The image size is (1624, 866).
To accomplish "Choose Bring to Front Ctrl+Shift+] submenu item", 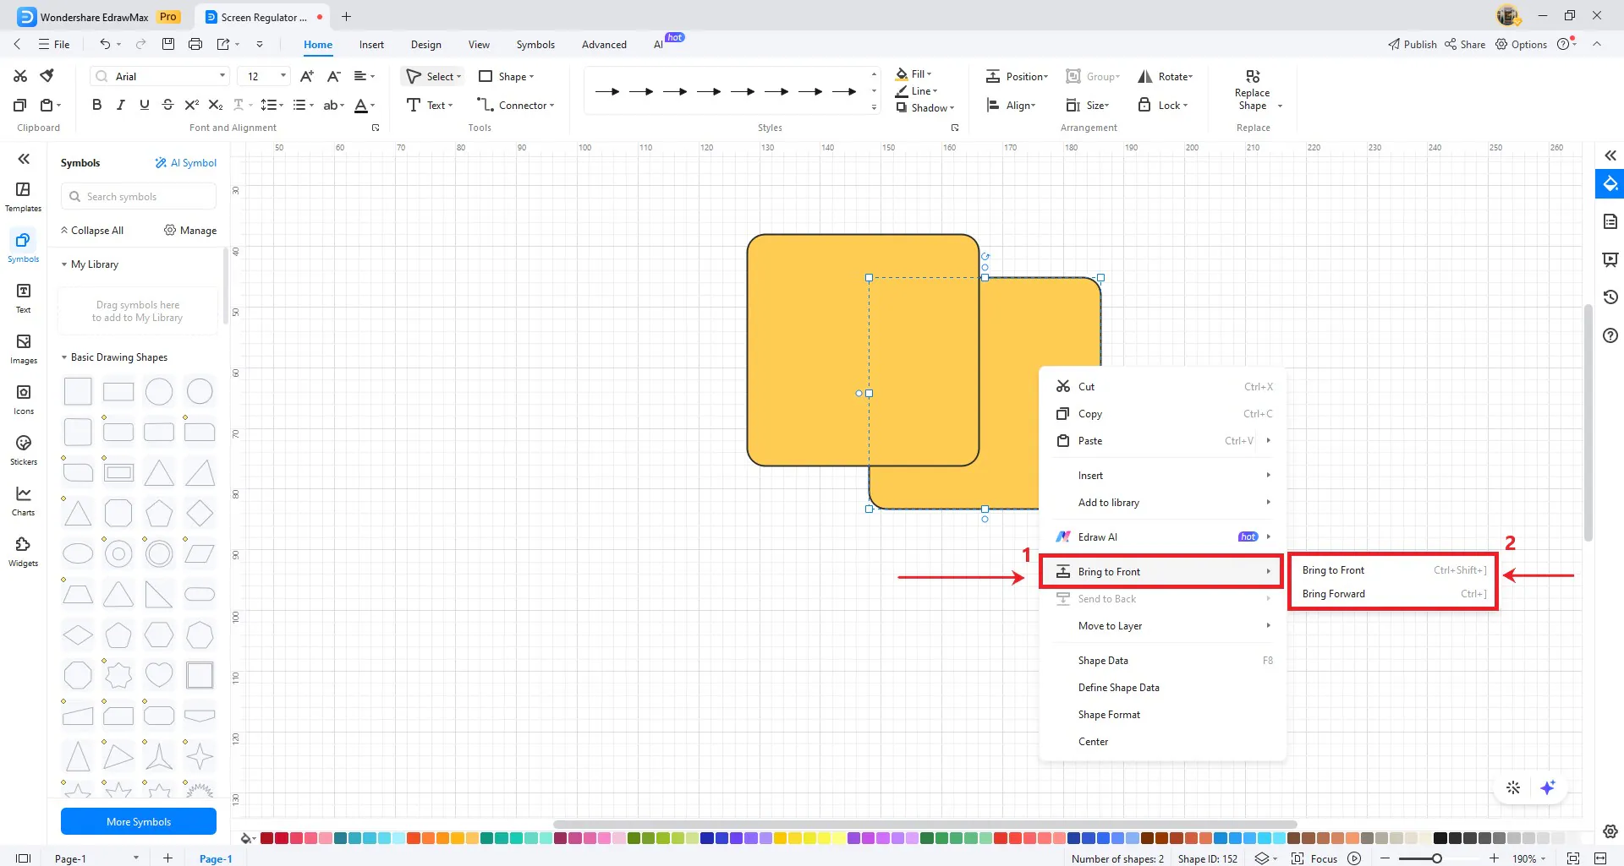I will pyautogui.click(x=1393, y=570).
